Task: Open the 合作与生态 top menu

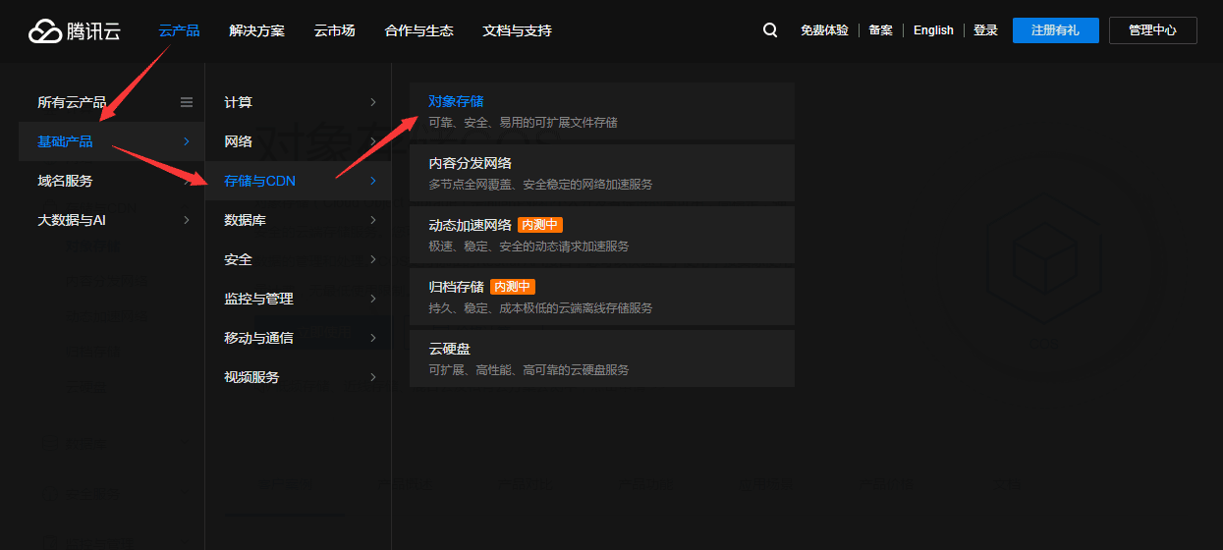Action: [419, 30]
